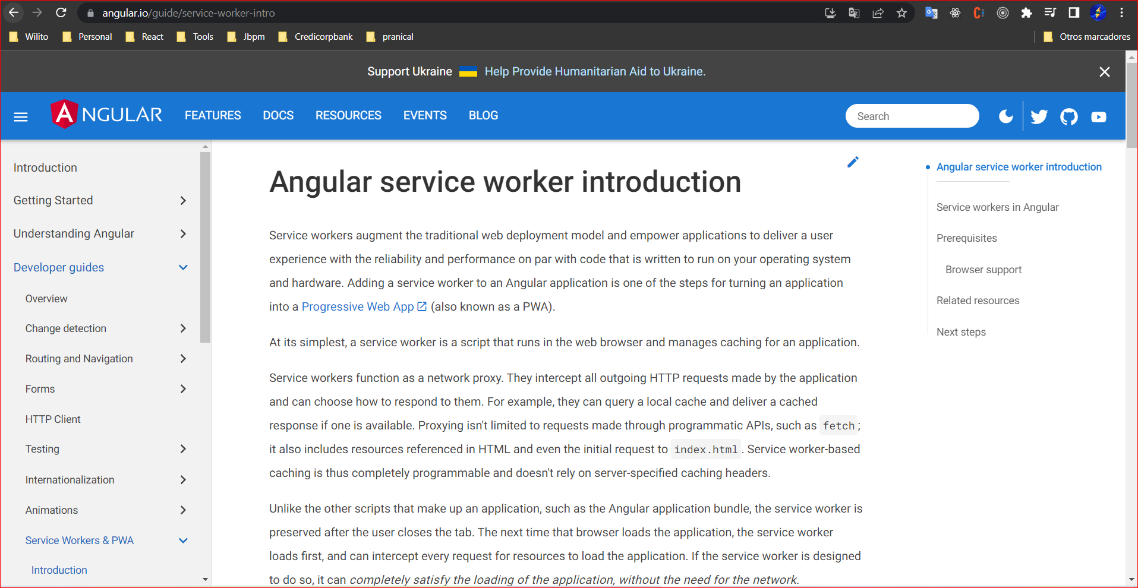Reload the page

(x=61, y=12)
